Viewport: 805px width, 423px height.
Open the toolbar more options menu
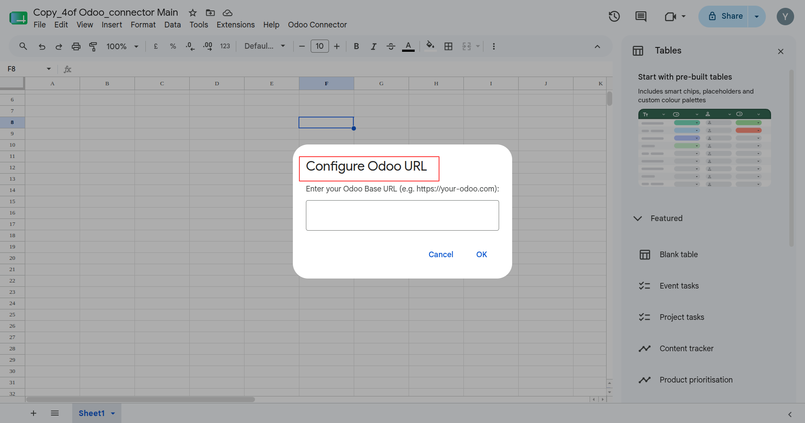click(x=493, y=46)
